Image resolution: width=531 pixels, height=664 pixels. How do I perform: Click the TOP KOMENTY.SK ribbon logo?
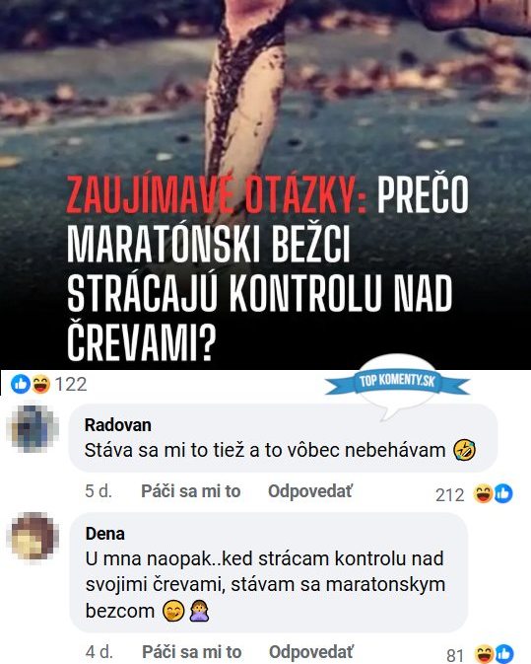point(397,383)
